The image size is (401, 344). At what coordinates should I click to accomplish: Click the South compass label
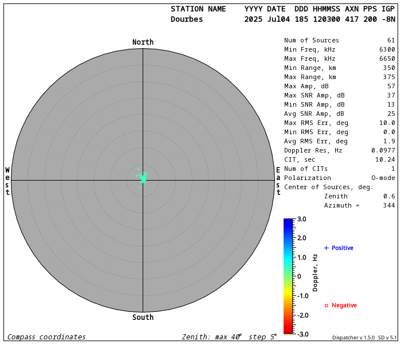click(143, 317)
